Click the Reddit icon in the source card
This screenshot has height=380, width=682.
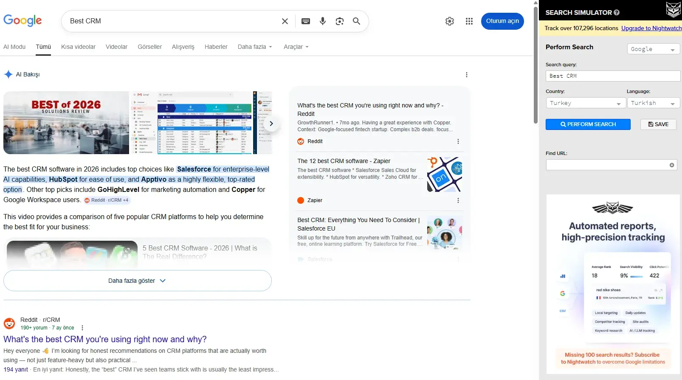[301, 141]
